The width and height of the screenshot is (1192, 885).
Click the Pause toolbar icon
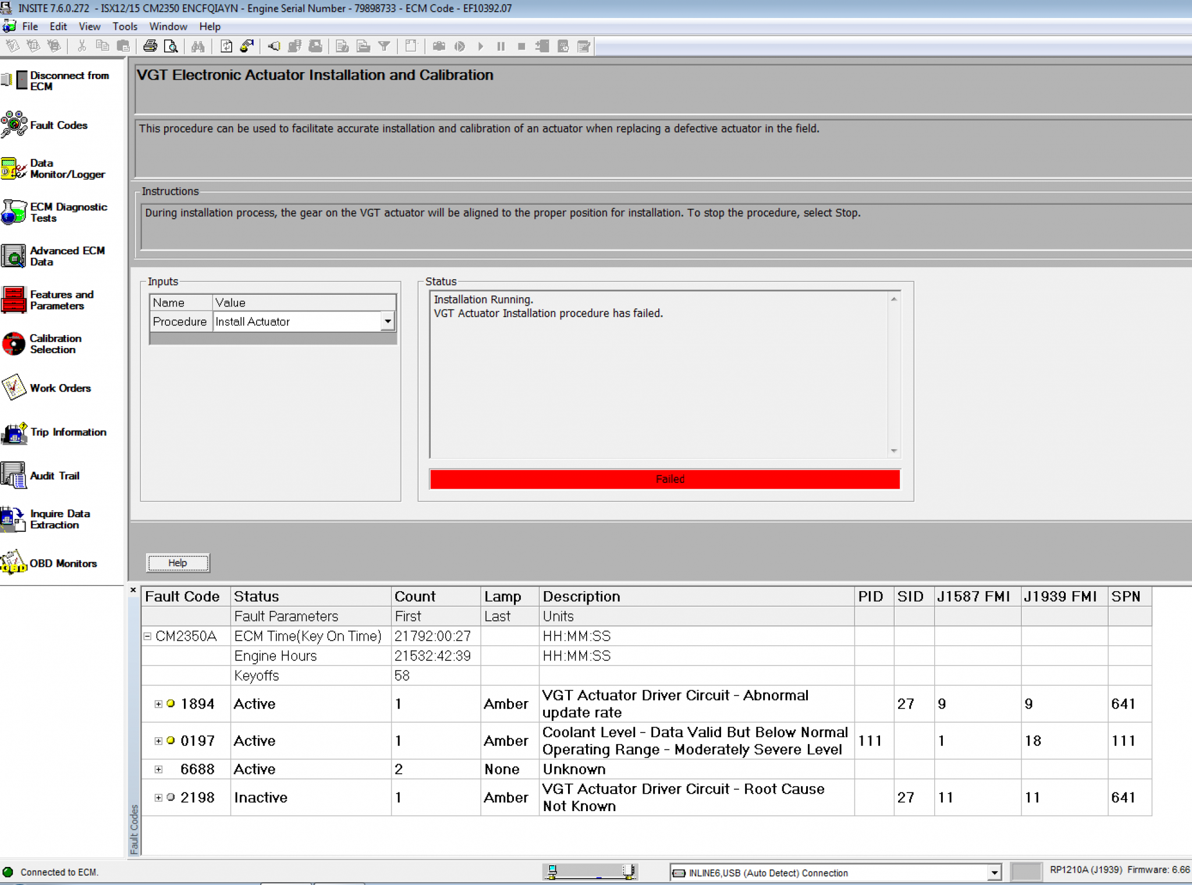[x=501, y=46]
